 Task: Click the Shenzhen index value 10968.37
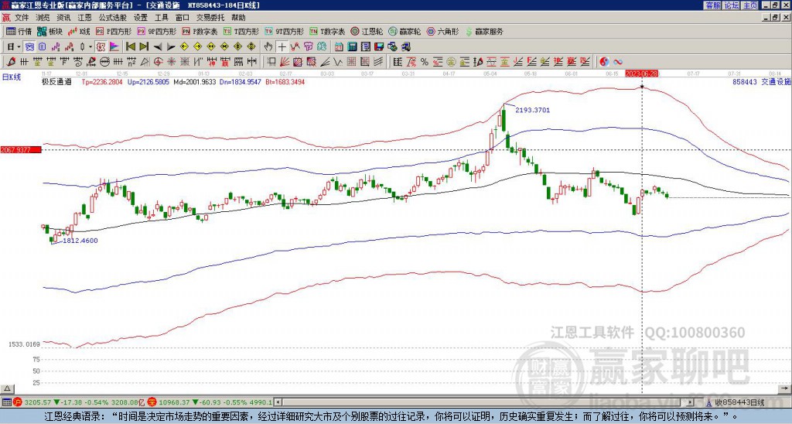click(172, 402)
